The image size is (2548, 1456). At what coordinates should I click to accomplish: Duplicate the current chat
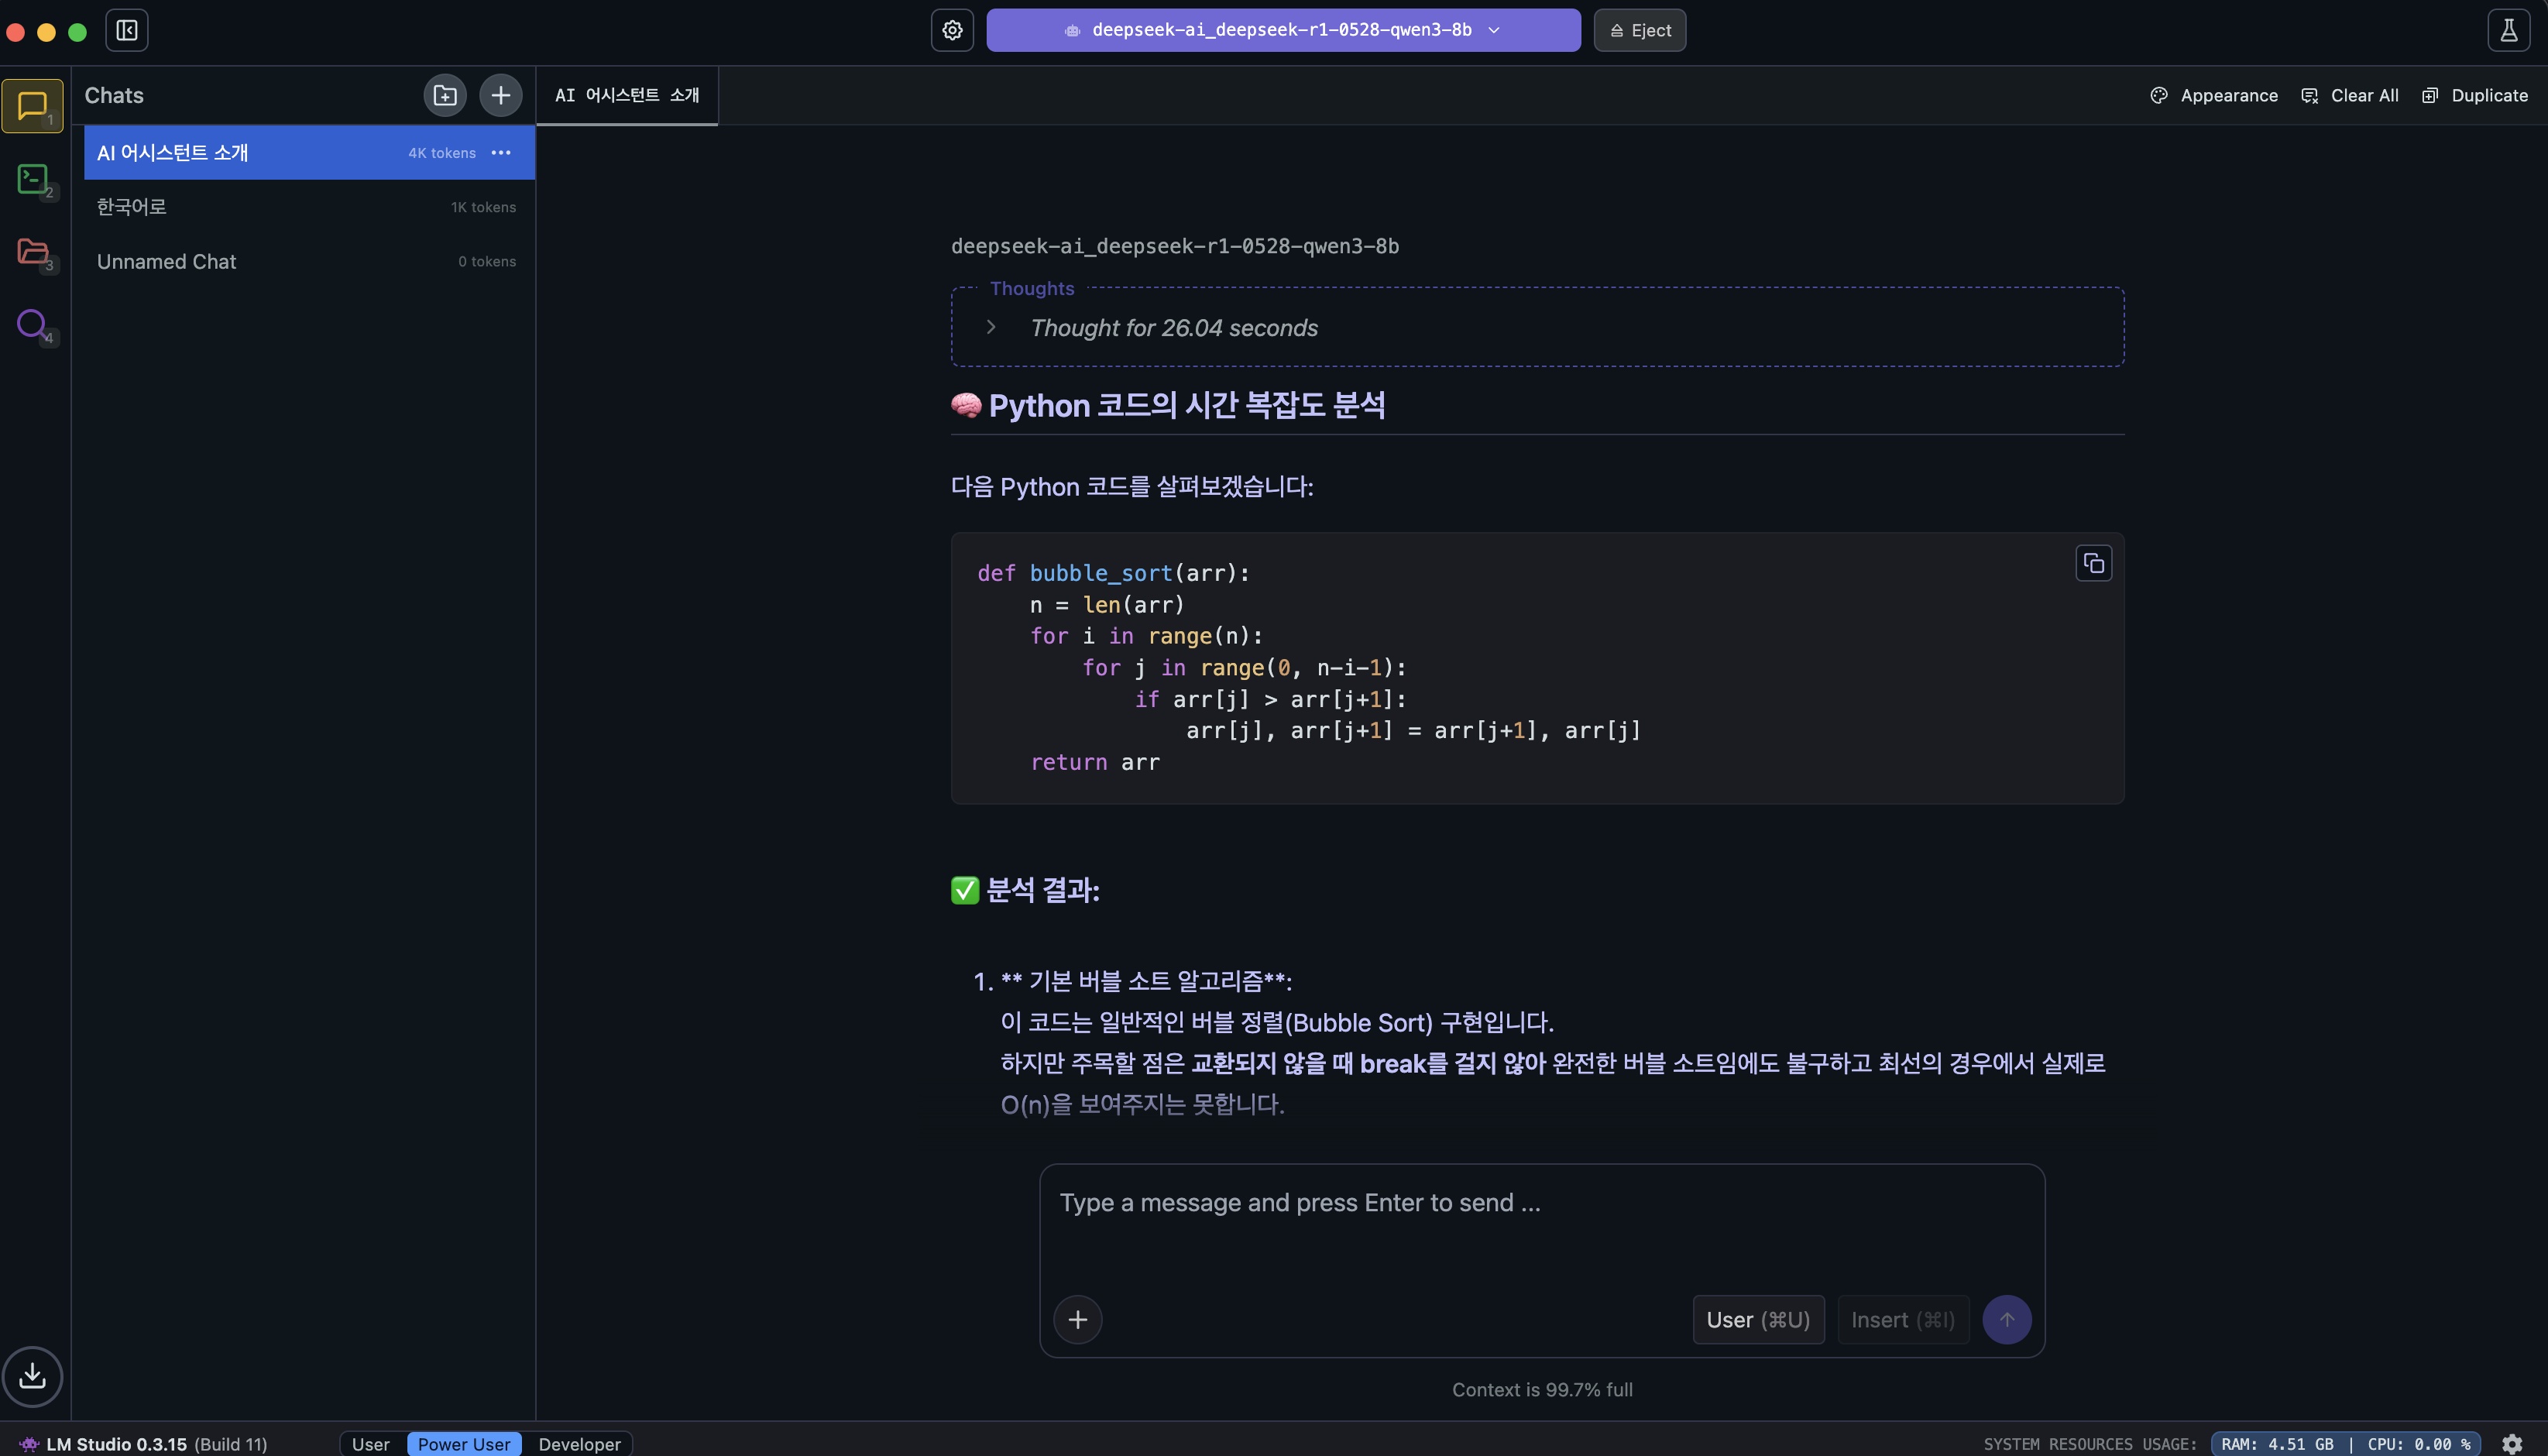(x=2475, y=95)
